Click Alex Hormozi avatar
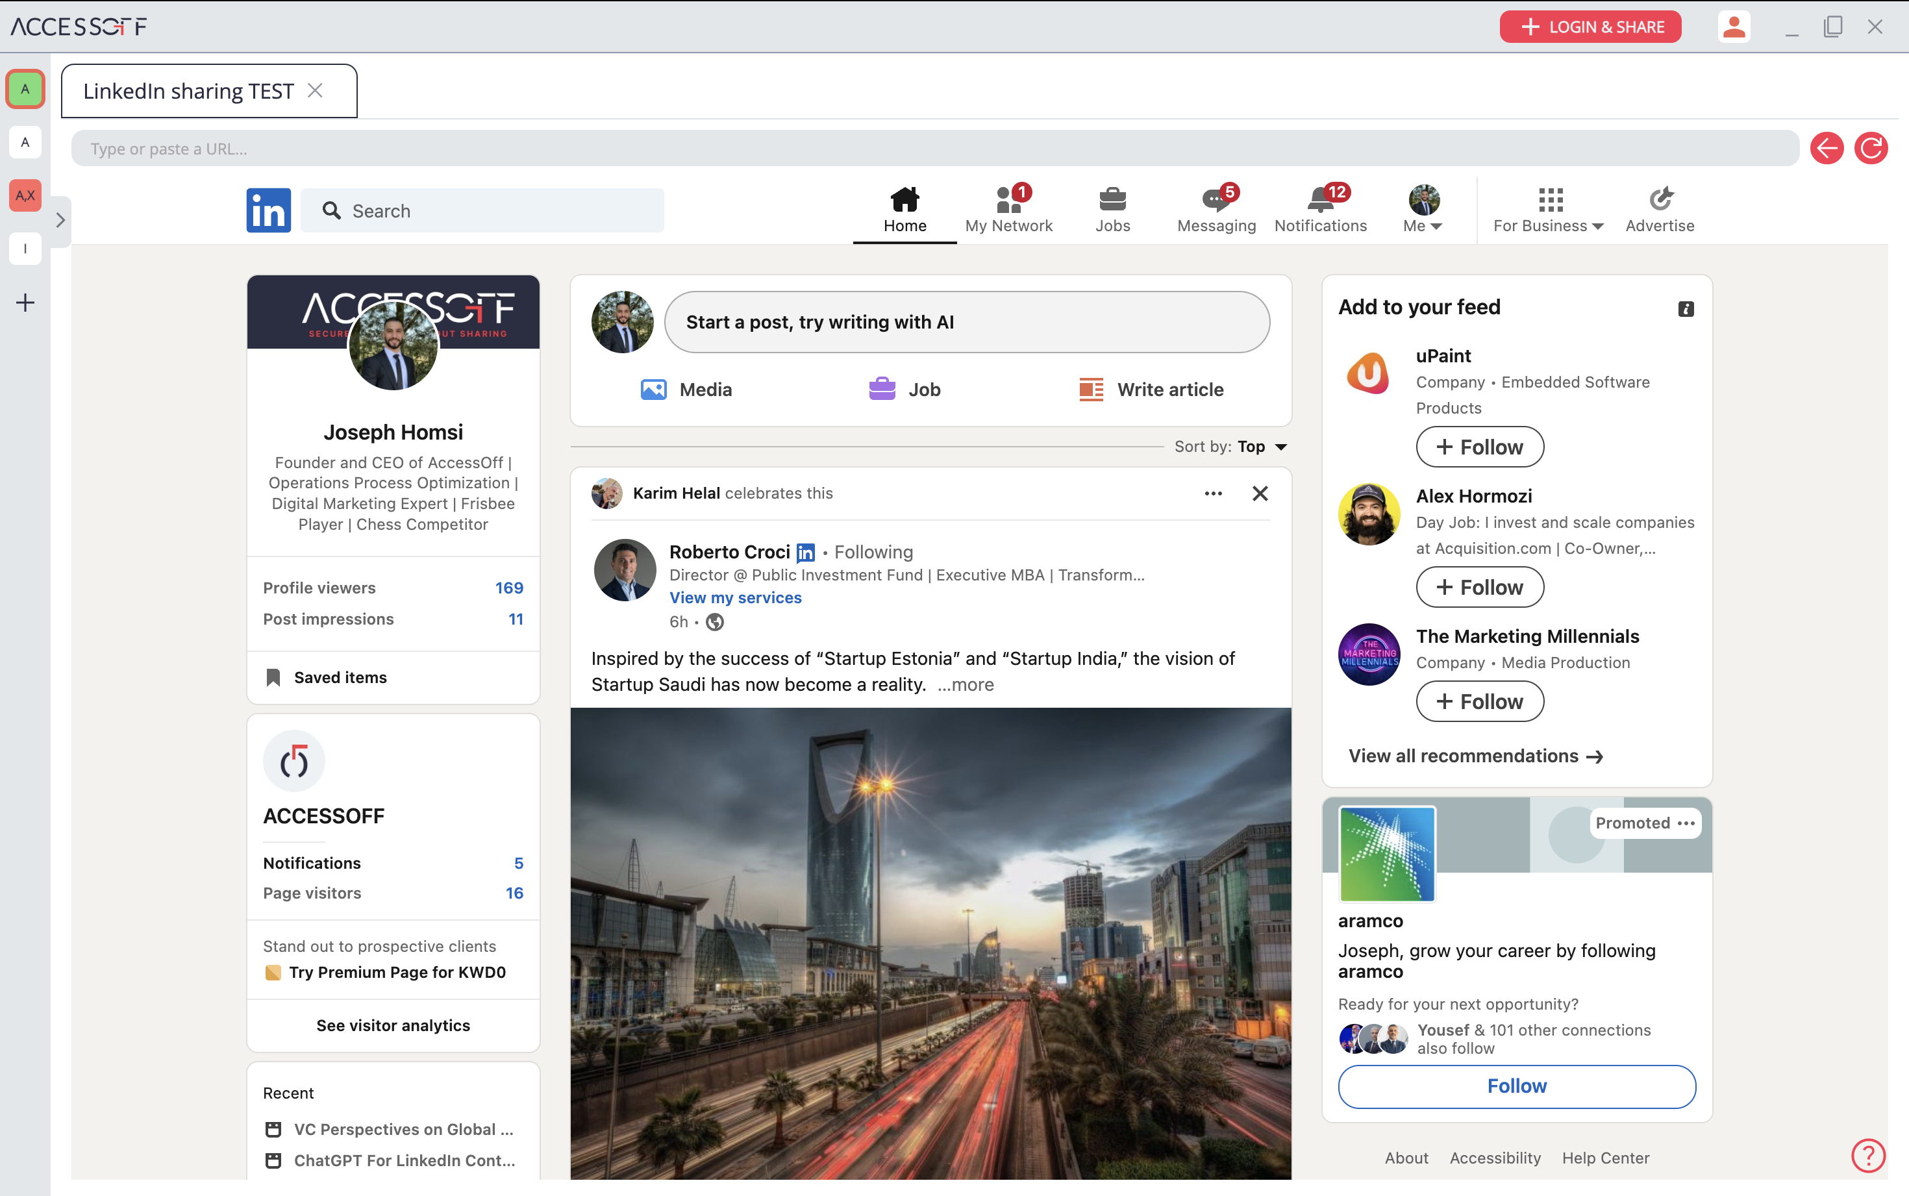Image resolution: width=1909 pixels, height=1196 pixels. (x=1369, y=514)
